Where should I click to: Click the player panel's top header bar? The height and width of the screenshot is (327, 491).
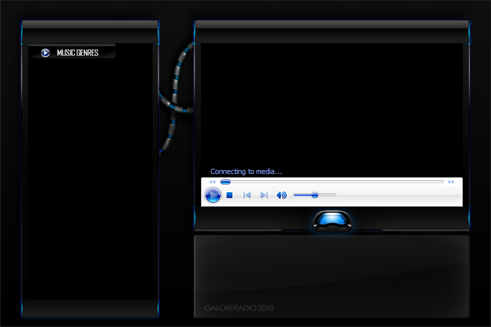[332, 31]
